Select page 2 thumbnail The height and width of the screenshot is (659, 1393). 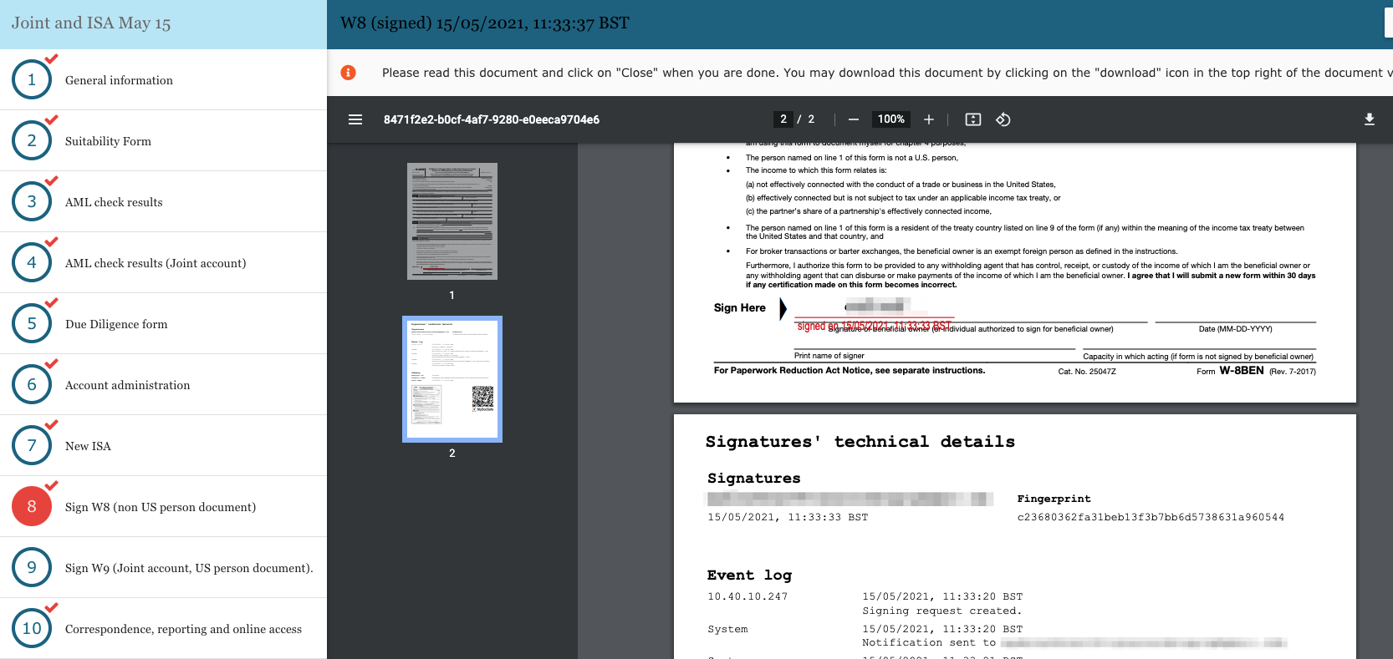coord(452,379)
